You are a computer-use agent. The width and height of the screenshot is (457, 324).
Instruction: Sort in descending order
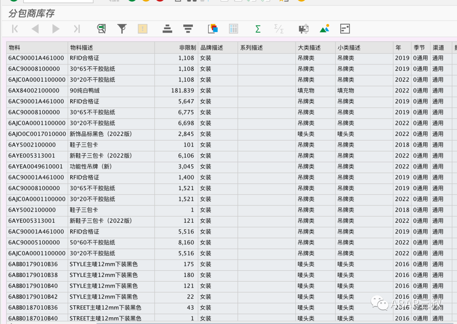pyautogui.click(x=188, y=29)
